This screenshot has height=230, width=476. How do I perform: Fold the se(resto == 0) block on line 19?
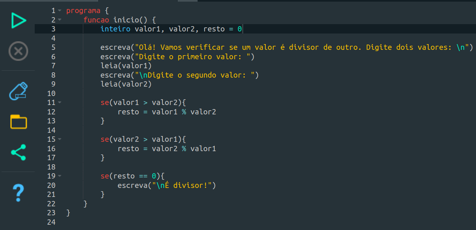point(60,176)
